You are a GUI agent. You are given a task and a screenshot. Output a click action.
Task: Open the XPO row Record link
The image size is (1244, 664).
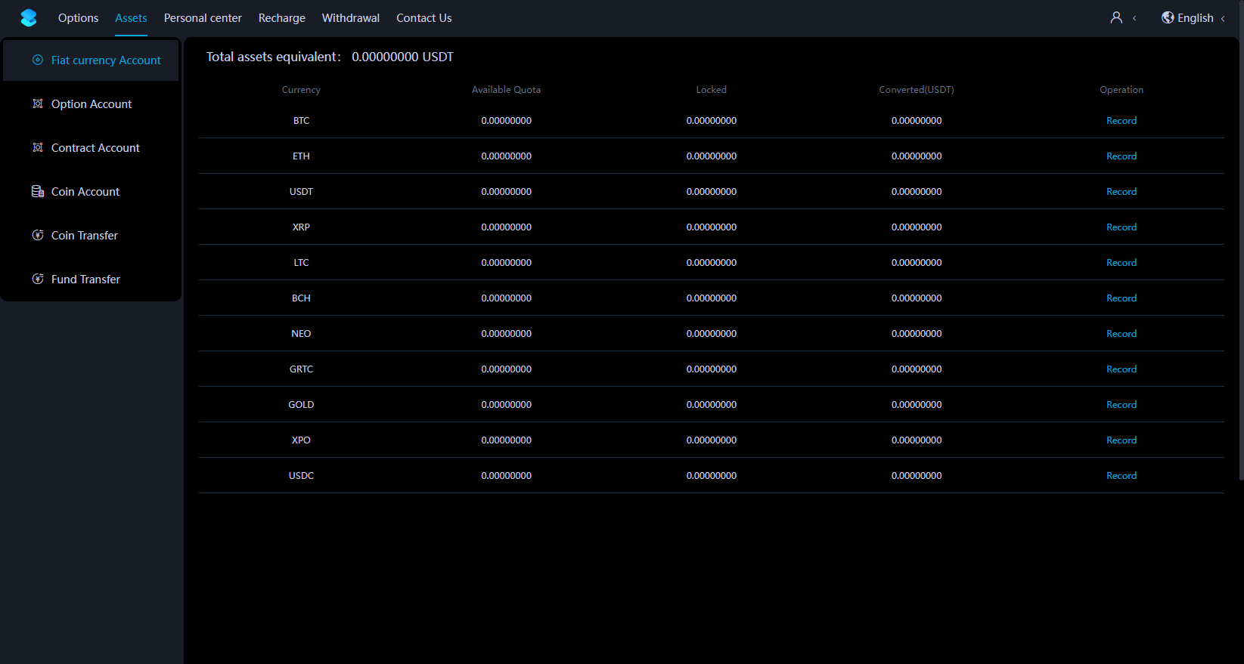point(1121,440)
